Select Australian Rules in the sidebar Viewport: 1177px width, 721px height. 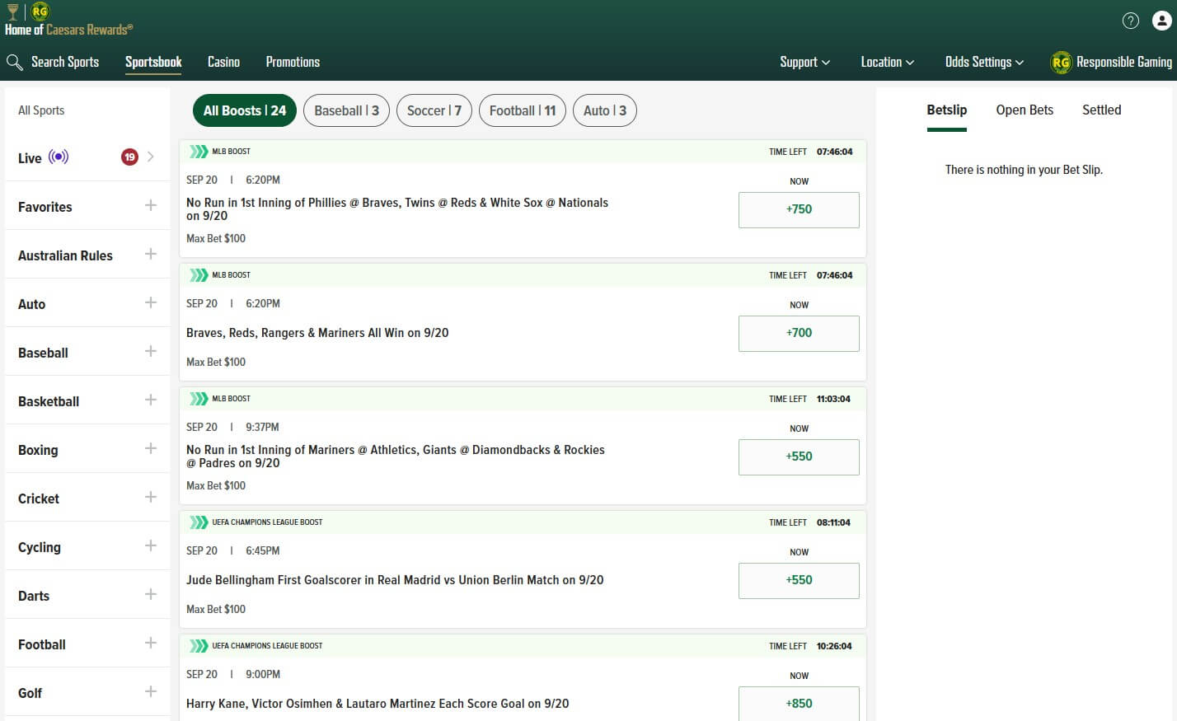click(65, 255)
